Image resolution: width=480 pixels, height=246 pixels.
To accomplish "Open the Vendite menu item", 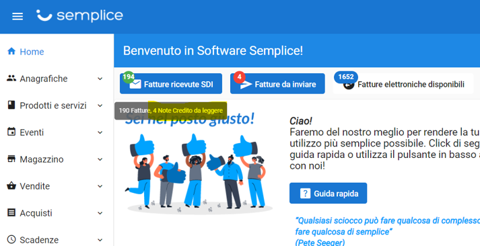I will pyautogui.click(x=57, y=186).
